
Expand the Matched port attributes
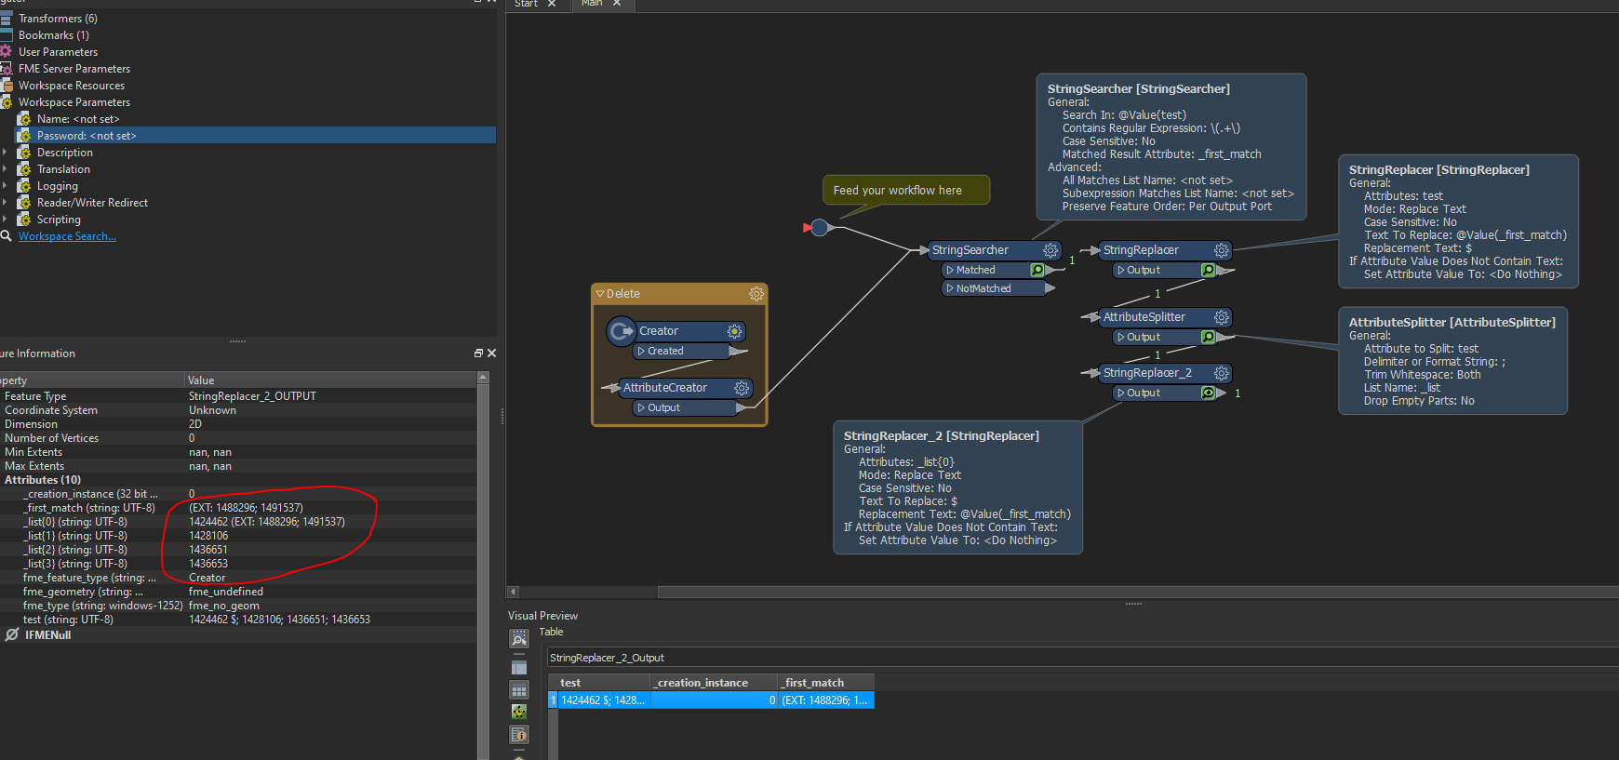pyautogui.click(x=950, y=270)
